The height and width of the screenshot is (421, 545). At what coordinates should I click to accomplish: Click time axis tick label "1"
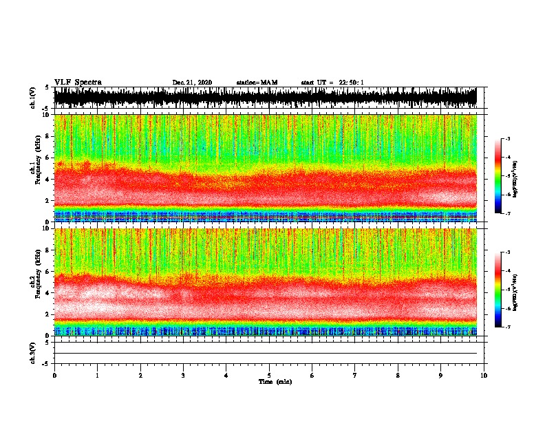pos(98,376)
